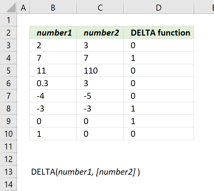
Task: Select row 10 header
Action: [8, 134]
